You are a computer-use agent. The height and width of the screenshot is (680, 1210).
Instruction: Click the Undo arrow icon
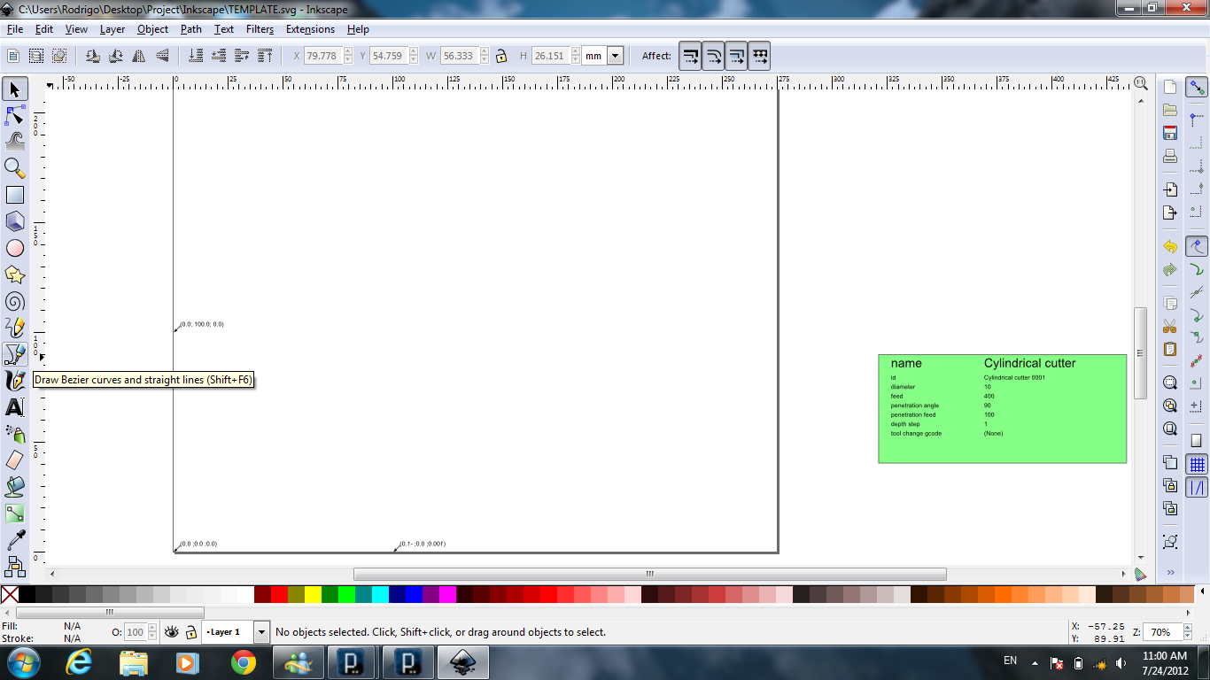(1170, 247)
